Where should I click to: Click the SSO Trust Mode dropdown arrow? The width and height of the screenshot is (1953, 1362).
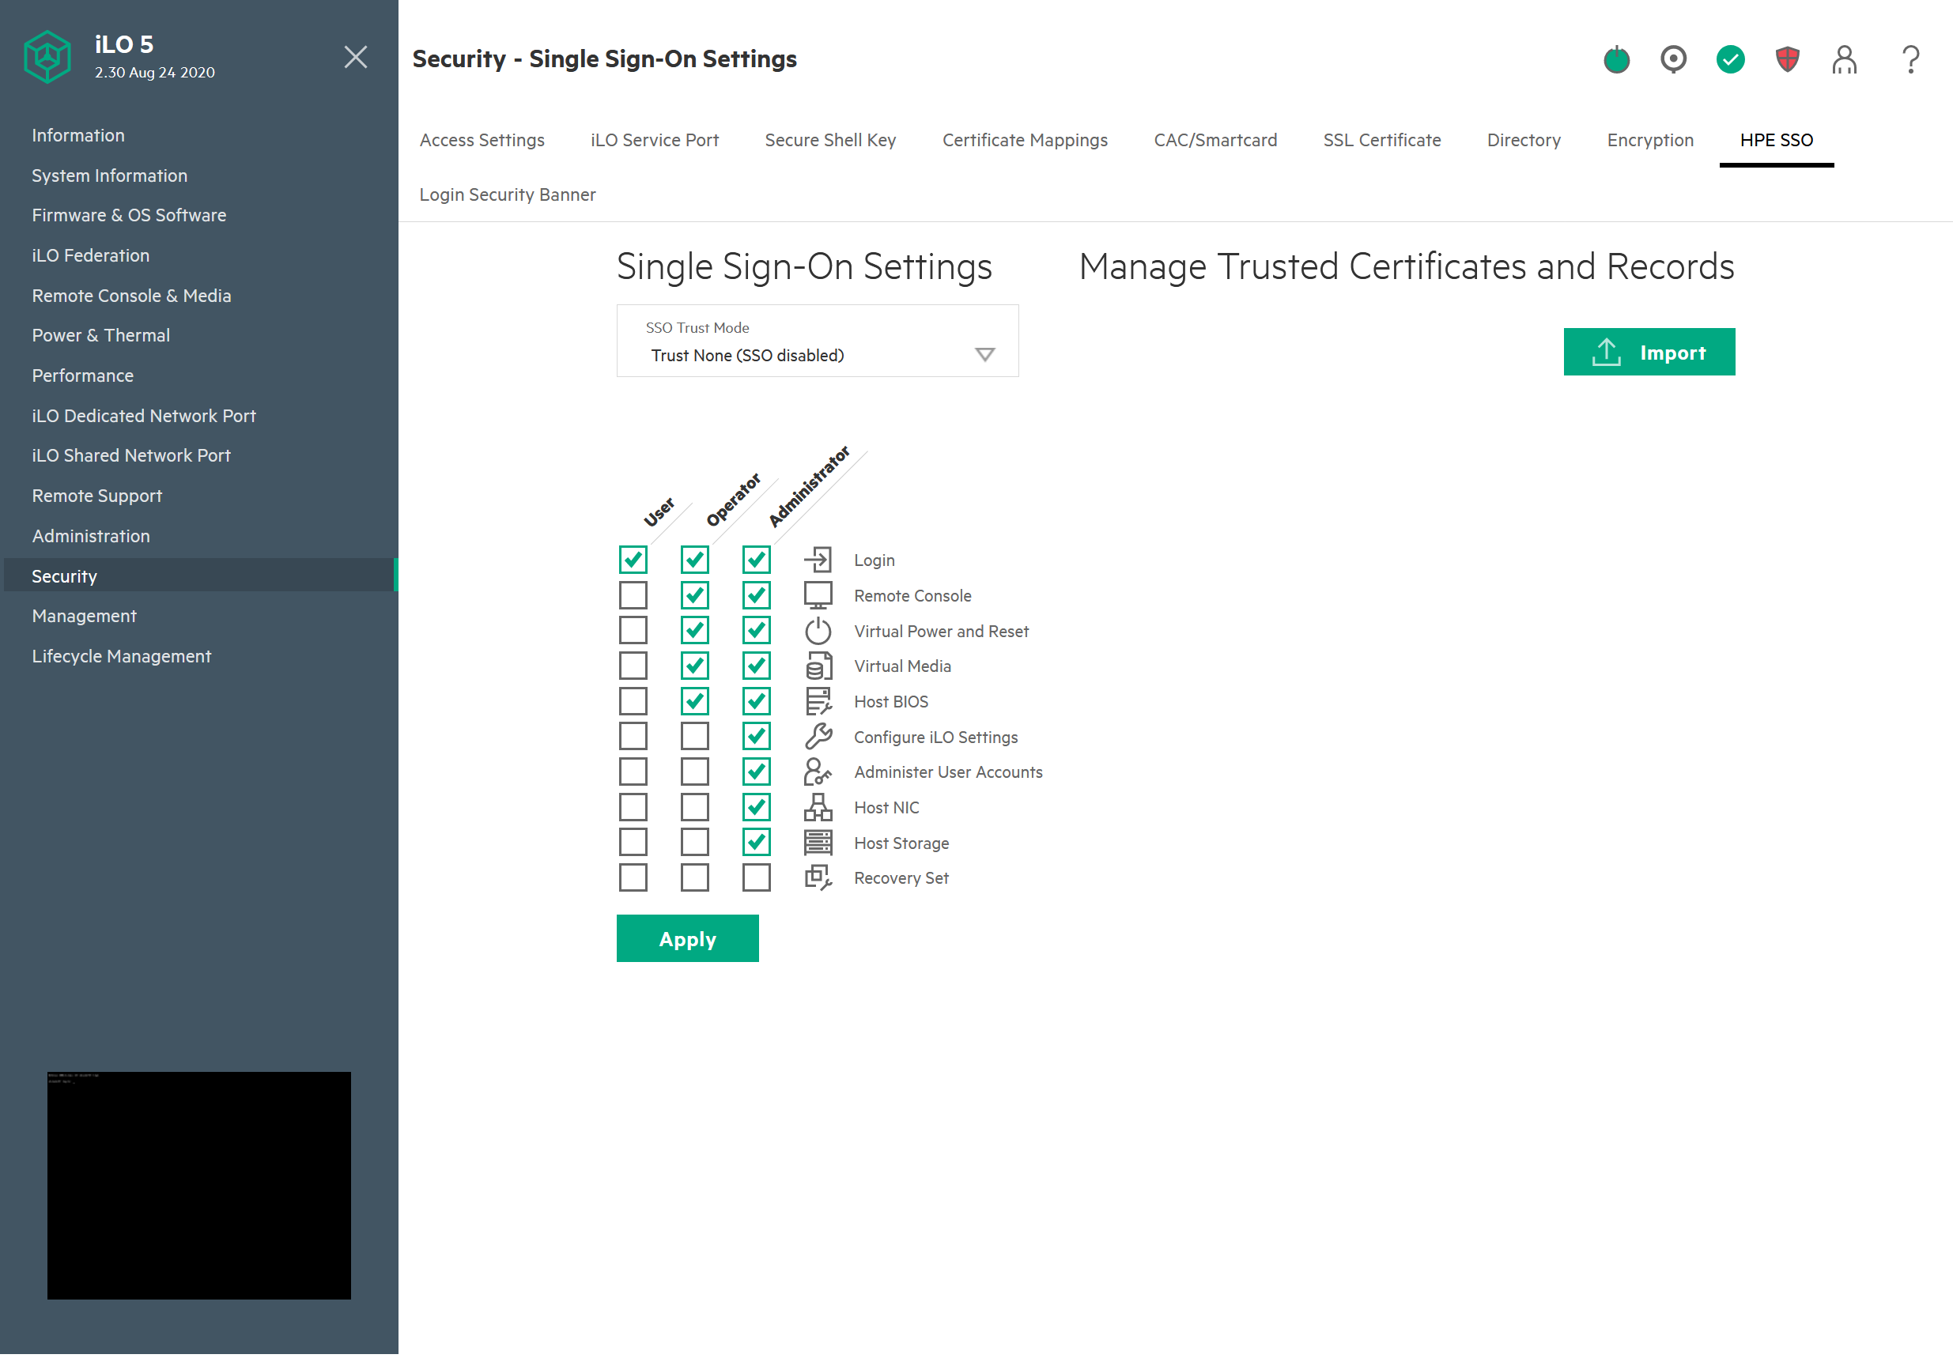[x=984, y=354]
